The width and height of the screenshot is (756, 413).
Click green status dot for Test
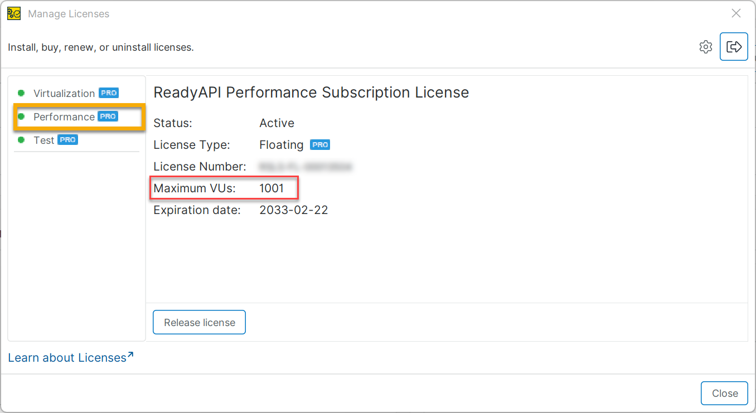[x=21, y=140]
